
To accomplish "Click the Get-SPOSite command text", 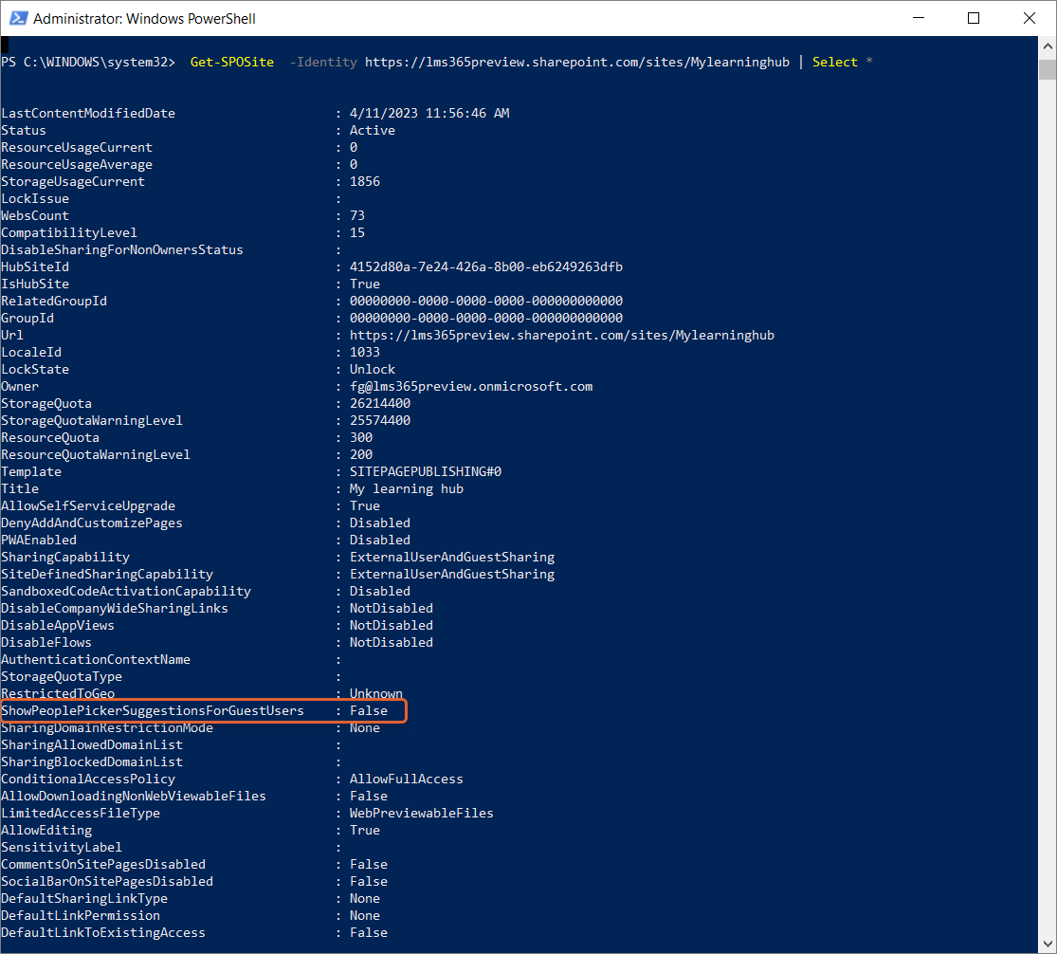I will click(232, 63).
